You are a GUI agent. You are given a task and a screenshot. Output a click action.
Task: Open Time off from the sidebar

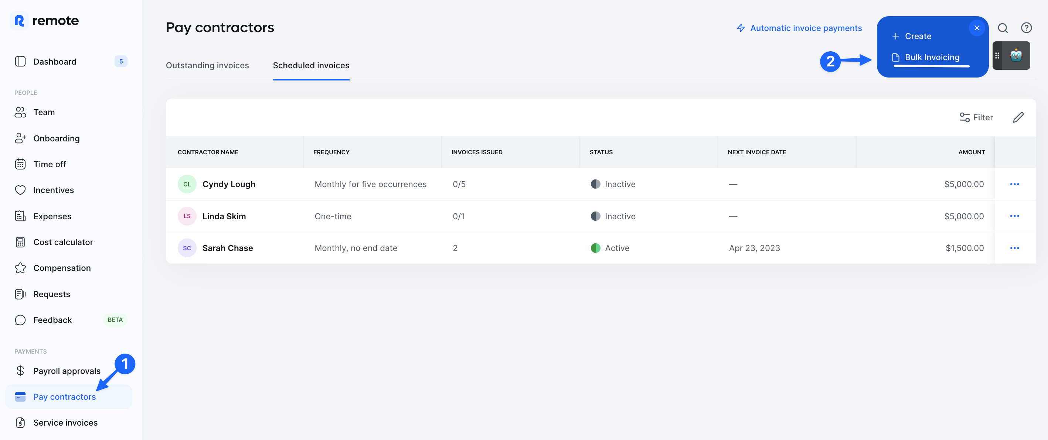click(50, 164)
